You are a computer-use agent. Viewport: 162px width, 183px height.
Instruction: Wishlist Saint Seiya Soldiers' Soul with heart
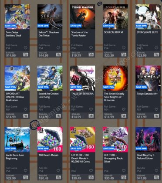(26, 48)
